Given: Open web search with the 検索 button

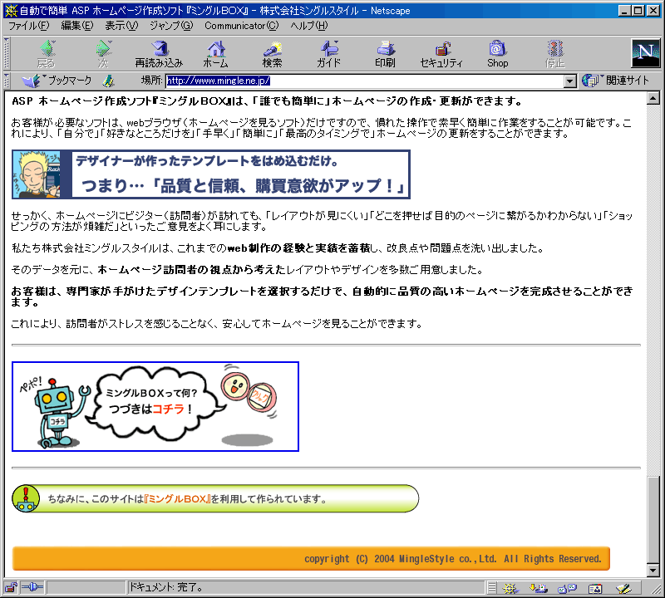Looking at the screenshot, I should (x=272, y=54).
